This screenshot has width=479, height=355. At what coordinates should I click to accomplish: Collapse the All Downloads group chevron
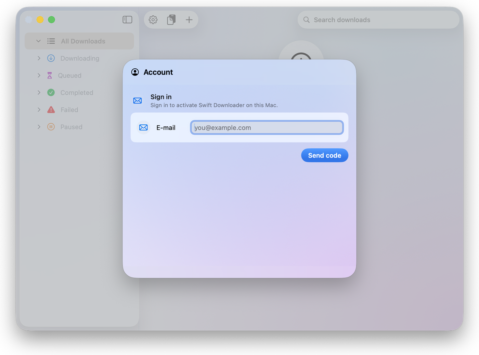pyautogui.click(x=38, y=41)
